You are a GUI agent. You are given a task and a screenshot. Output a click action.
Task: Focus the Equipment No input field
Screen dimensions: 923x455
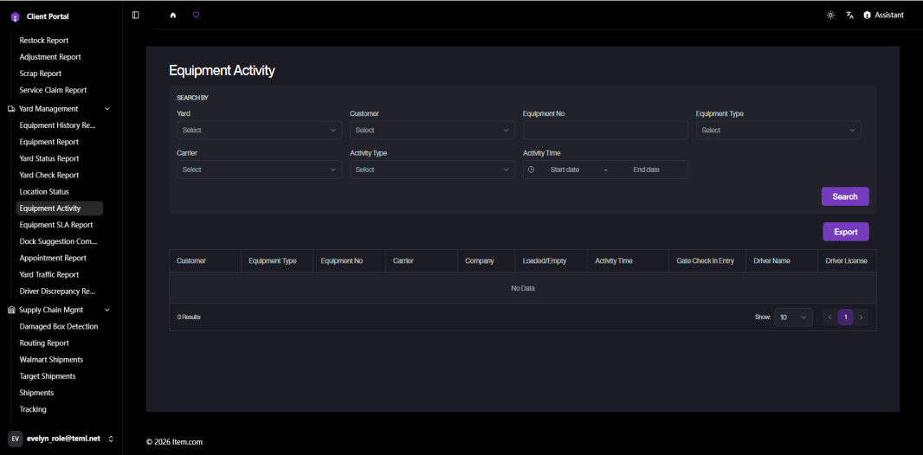click(x=605, y=130)
